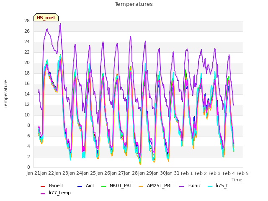
Task: Click the Time x-axis label
Action: (237, 180)
